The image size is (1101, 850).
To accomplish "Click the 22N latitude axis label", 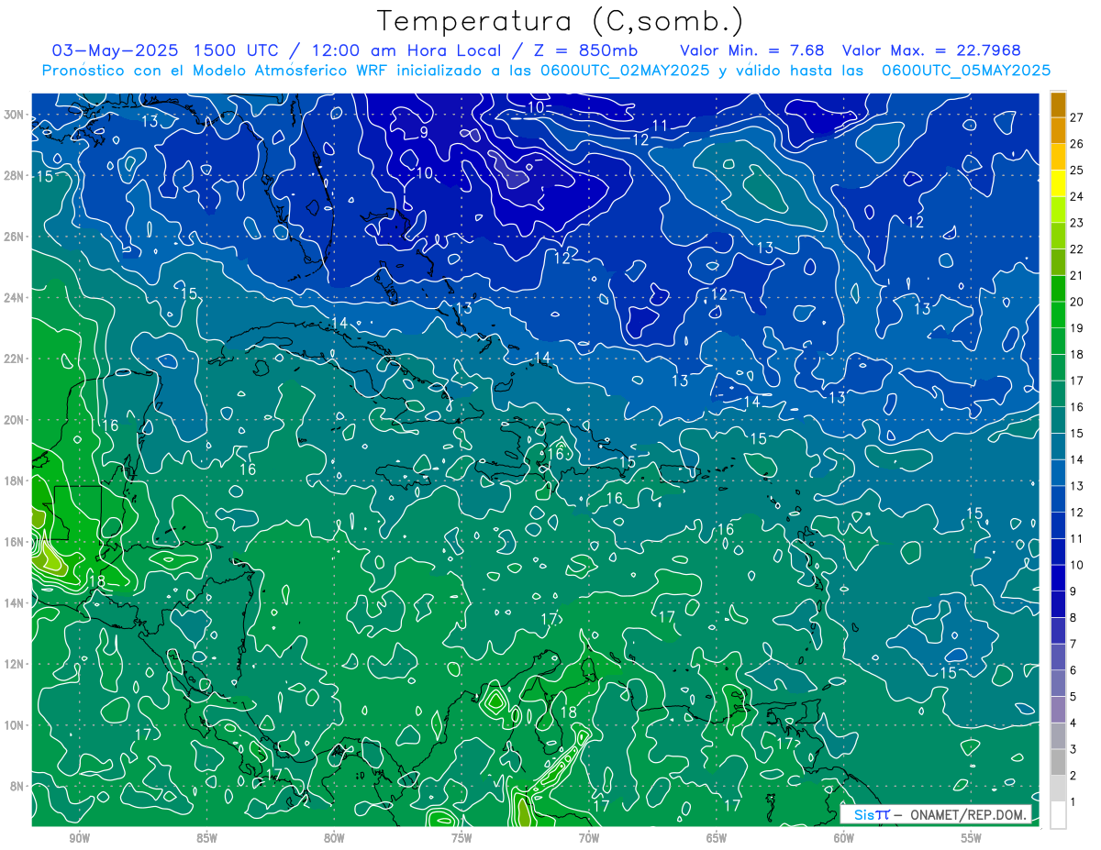I will coord(14,359).
